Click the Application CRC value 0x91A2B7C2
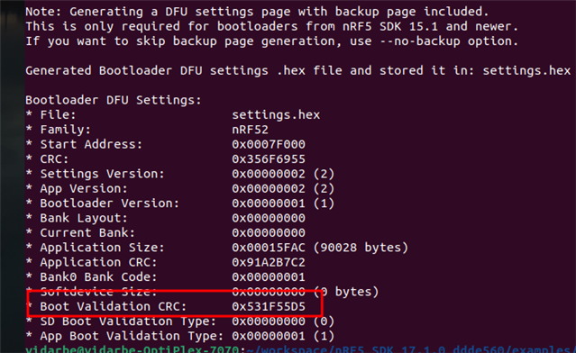This screenshot has height=353, width=576. click(269, 262)
